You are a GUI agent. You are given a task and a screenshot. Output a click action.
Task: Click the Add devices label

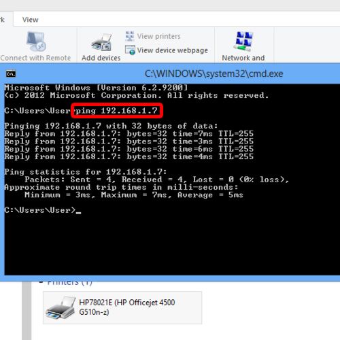101,58
